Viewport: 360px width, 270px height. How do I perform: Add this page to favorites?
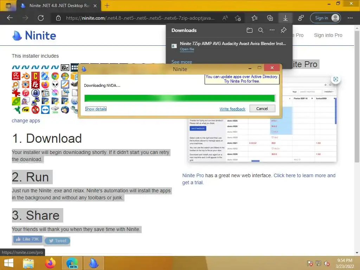pos(238,18)
